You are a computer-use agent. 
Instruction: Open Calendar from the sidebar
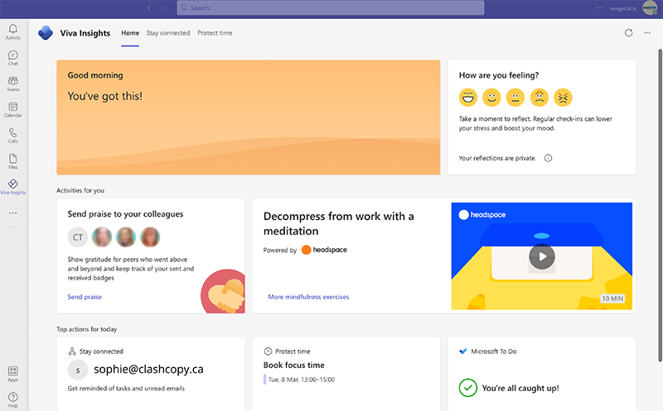point(12,110)
